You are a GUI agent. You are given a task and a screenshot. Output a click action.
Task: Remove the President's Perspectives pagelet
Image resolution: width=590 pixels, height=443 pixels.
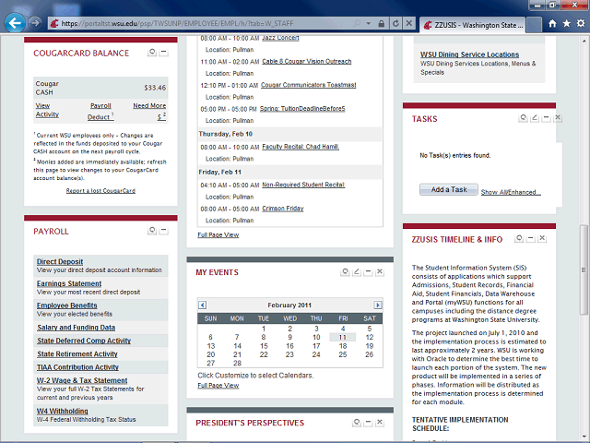pos(380,423)
